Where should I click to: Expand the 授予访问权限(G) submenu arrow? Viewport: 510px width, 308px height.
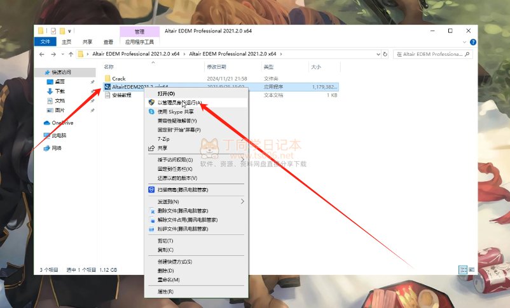point(242,160)
